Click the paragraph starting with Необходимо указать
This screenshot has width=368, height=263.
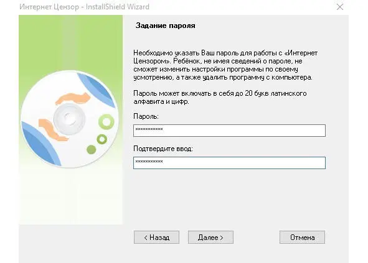pos(225,65)
